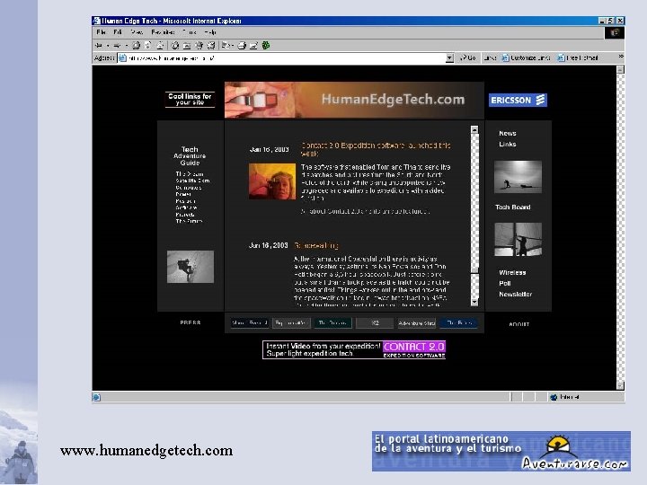Screen dimensions: 647x485
Task: Click the Refresh page icon
Action: [147, 46]
